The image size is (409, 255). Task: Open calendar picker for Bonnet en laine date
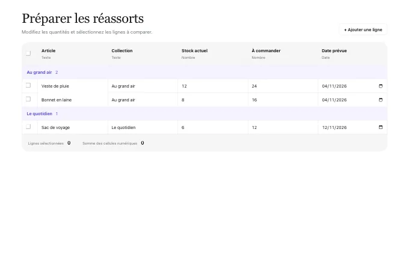381,100
